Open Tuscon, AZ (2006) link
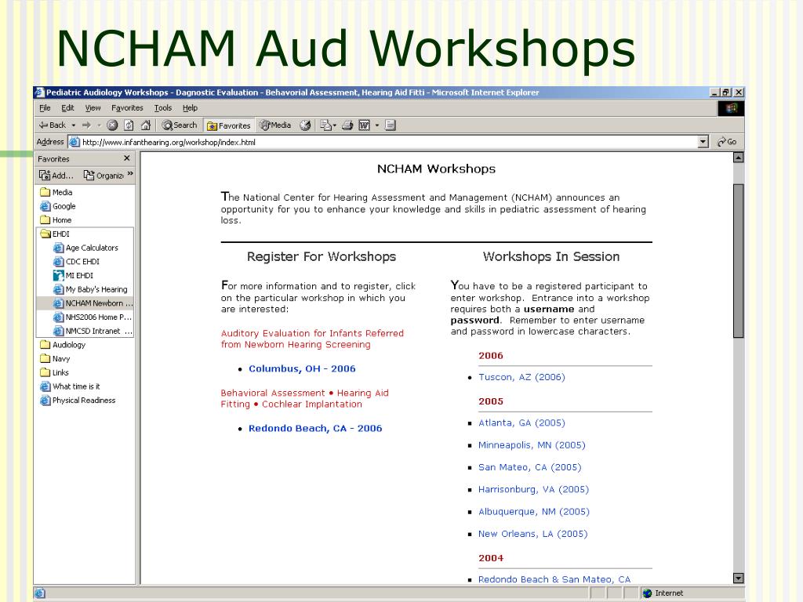This screenshot has height=602, width=803. (521, 377)
